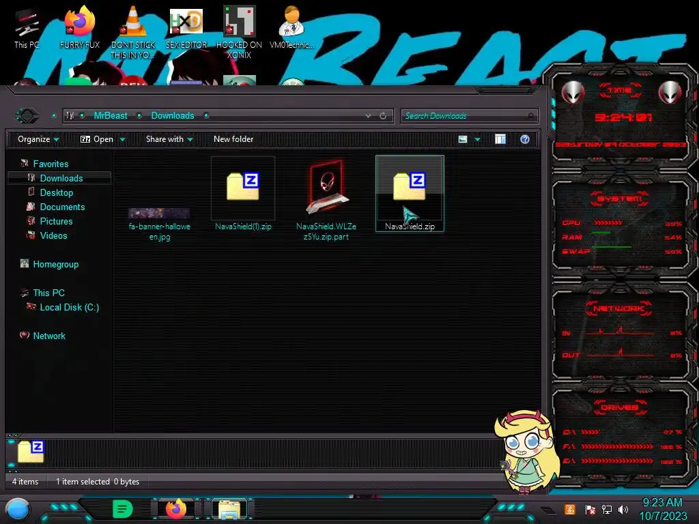
Task: Click Java update tray icon
Action: click(569, 509)
